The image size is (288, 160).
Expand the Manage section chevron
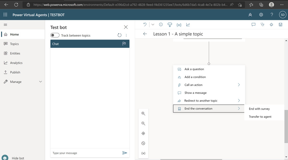pos(40,82)
